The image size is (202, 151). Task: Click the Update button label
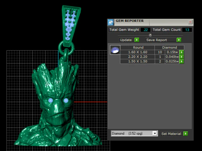click(x=126, y=40)
